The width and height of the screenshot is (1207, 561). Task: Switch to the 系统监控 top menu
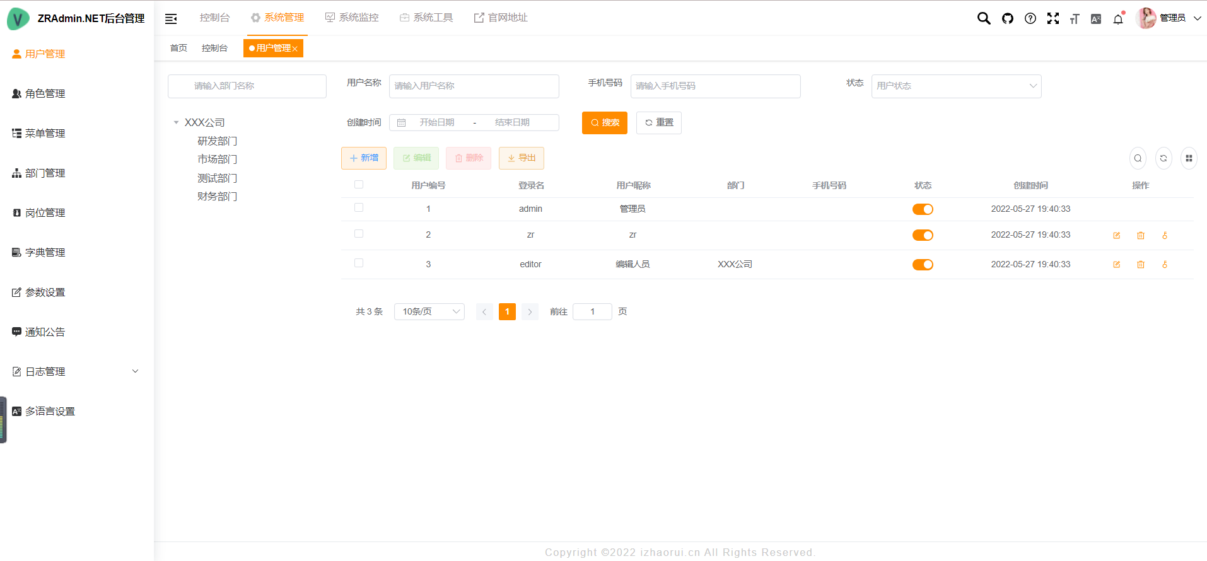(352, 18)
